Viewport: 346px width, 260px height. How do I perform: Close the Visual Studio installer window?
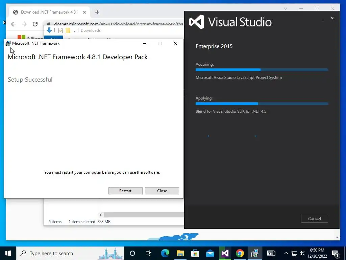[x=332, y=18]
